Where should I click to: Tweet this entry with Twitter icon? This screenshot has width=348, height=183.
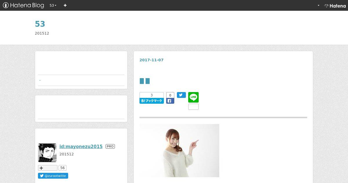(x=181, y=95)
